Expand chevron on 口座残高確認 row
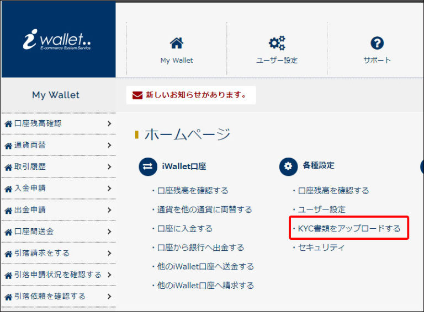The image size is (424, 312). pos(109,123)
